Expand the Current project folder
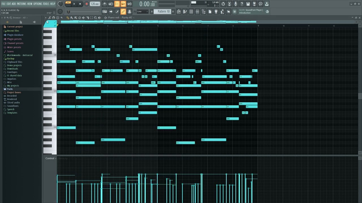The image size is (362, 203). pos(15,27)
